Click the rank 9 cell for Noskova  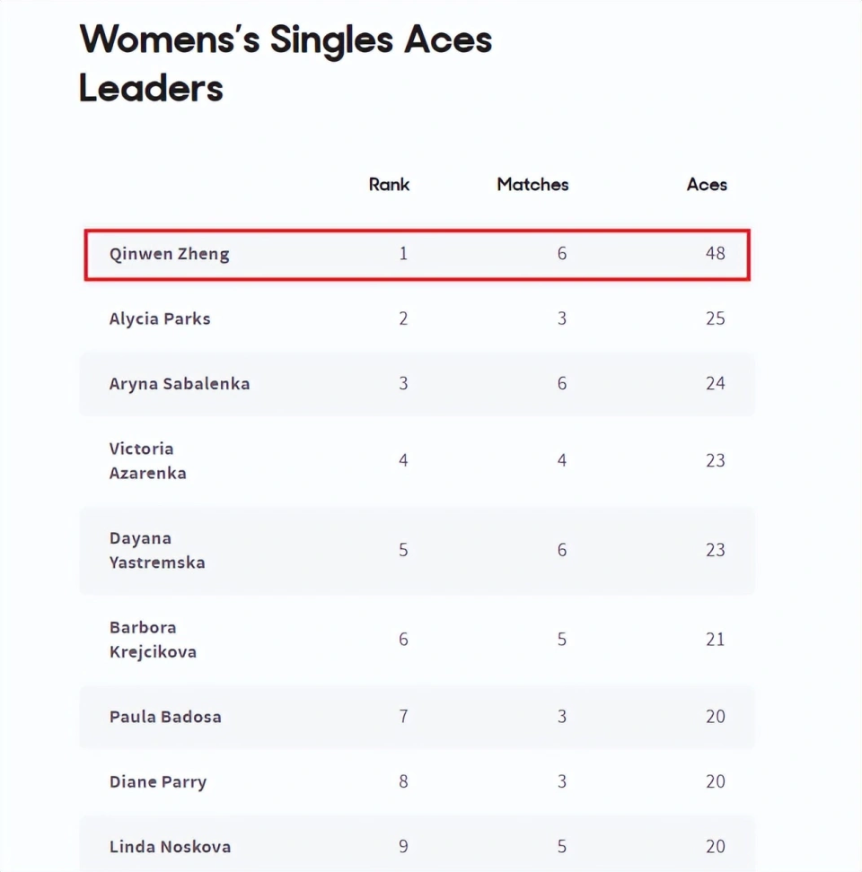coord(403,846)
